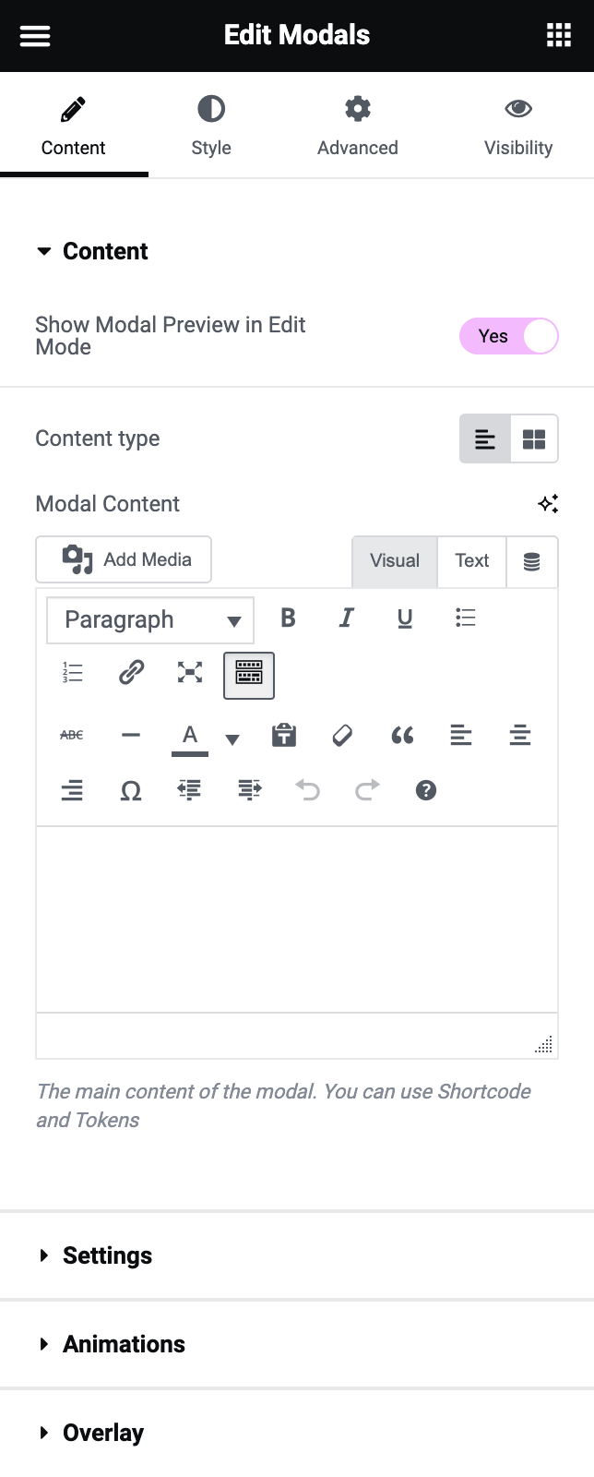This screenshot has height=1477, width=594.
Task: Insert special character with Omega icon
Action: tap(131, 791)
